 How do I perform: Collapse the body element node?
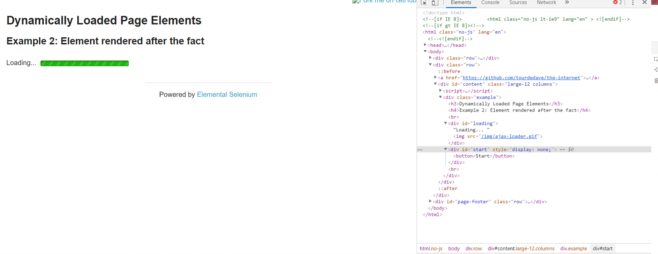click(x=425, y=52)
